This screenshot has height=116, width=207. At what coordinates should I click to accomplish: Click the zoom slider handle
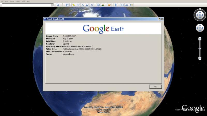pos(200,48)
